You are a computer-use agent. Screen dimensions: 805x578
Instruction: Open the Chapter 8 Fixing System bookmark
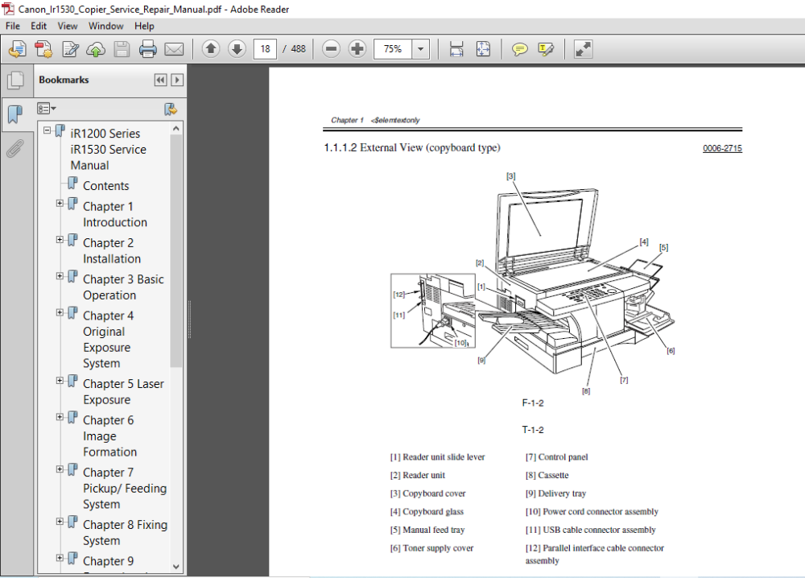click(x=126, y=533)
